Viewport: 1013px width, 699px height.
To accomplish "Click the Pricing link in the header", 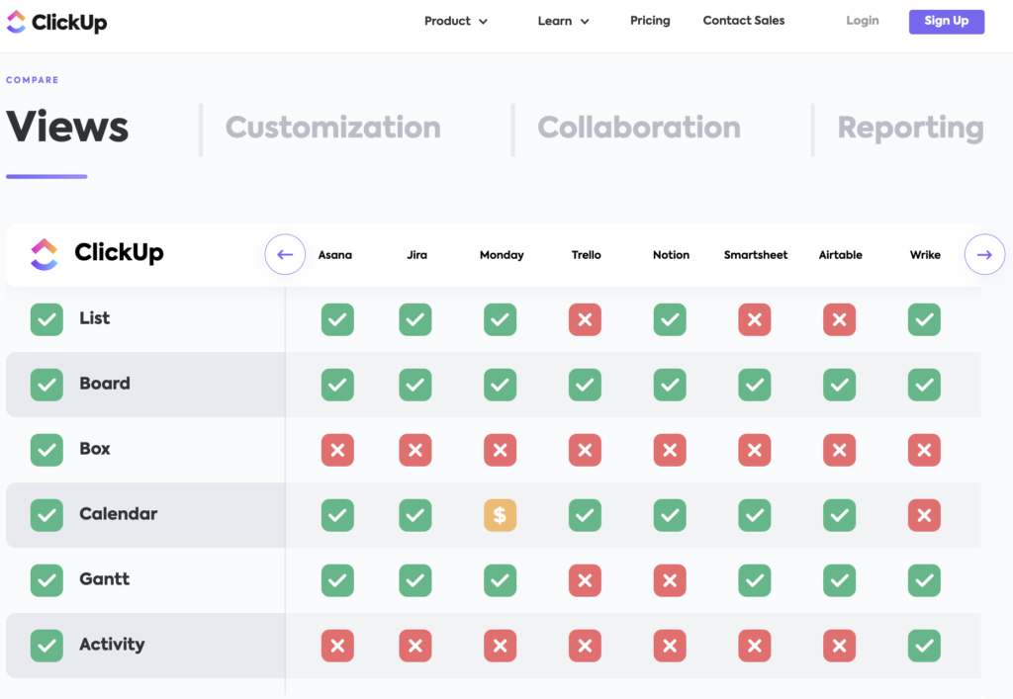I will tap(650, 20).
